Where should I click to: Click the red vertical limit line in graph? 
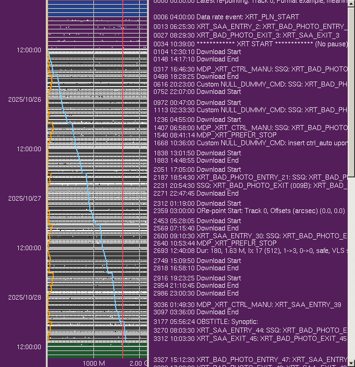(123, 183)
